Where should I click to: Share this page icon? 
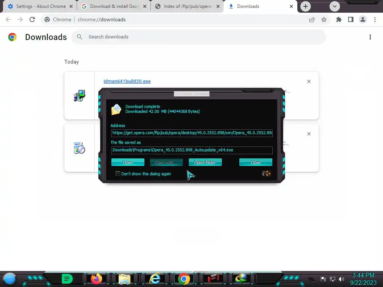(312, 19)
